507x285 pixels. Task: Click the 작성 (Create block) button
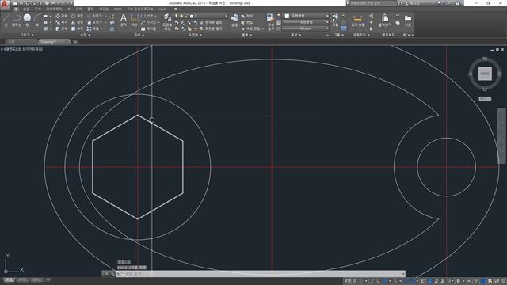coord(247,16)
